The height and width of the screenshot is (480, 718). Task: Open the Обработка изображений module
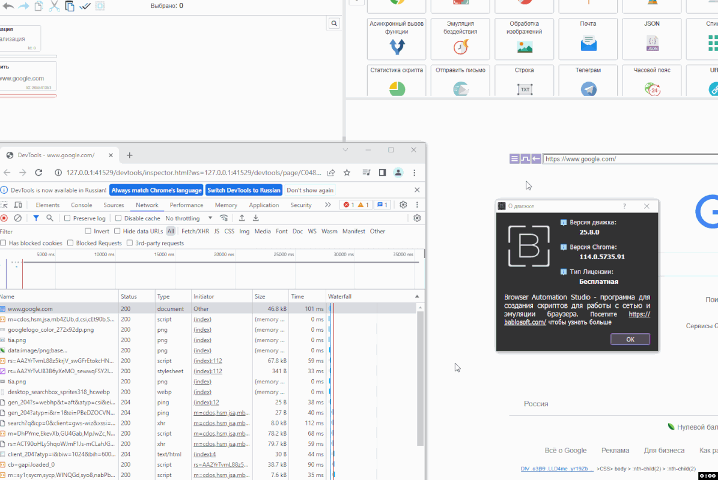525,39
